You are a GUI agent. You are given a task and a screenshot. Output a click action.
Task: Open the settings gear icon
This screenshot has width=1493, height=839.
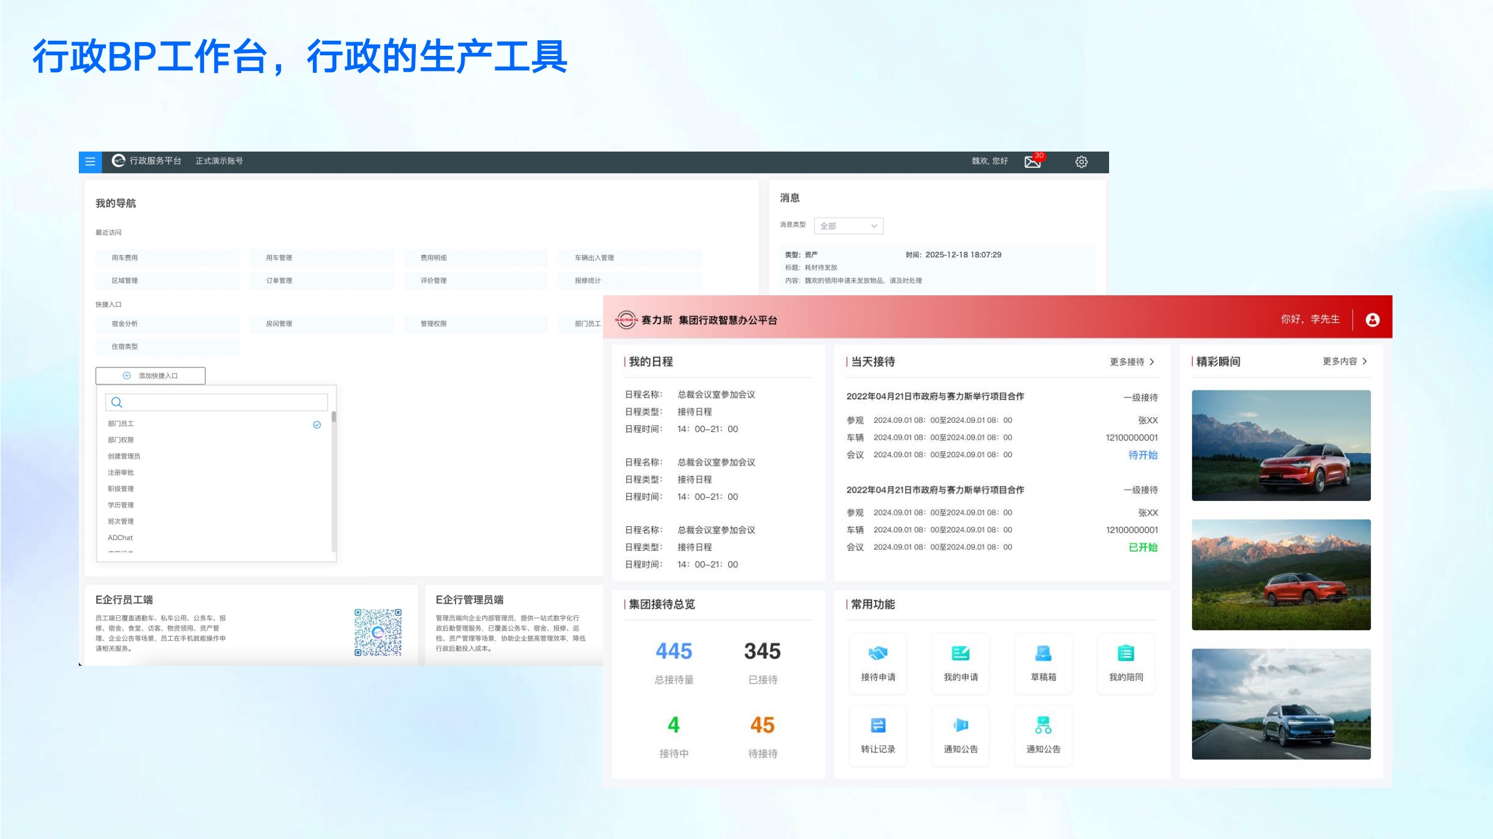tap(1081, 162)
